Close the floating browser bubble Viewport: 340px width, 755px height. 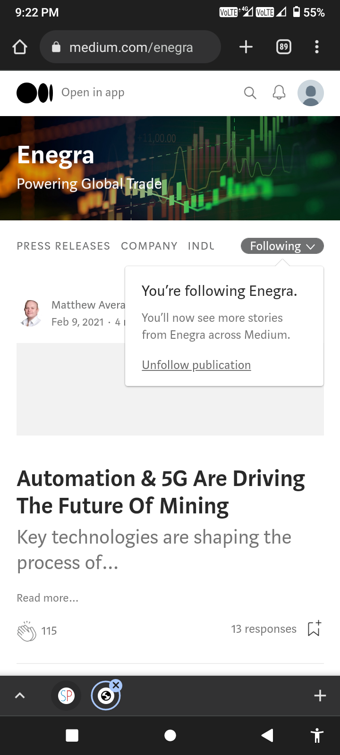[x=116, y=685]
